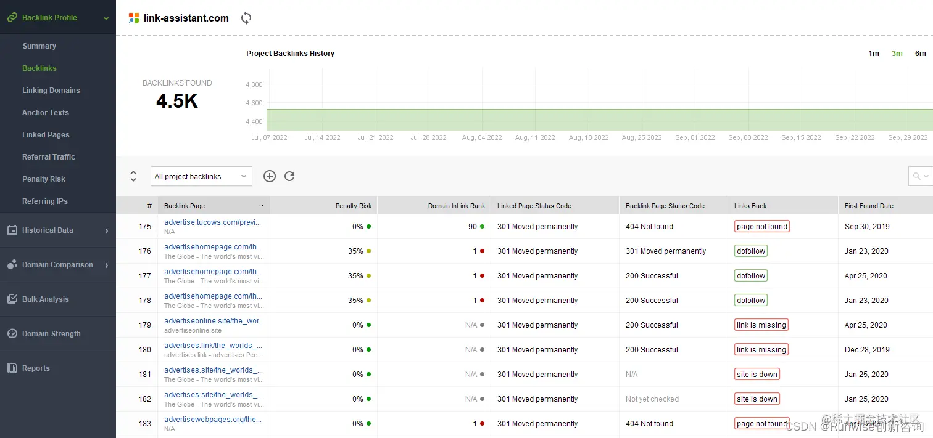Set chart range to 6m
The height and width of the screenshot is (438, 933).
coord(921,54)
